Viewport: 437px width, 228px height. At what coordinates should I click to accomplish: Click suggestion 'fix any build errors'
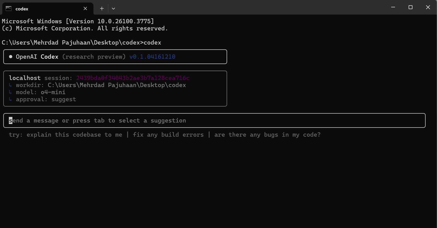click(x=168, y=135)
